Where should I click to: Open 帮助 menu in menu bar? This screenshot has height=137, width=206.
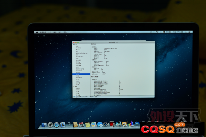click(65, 32)
